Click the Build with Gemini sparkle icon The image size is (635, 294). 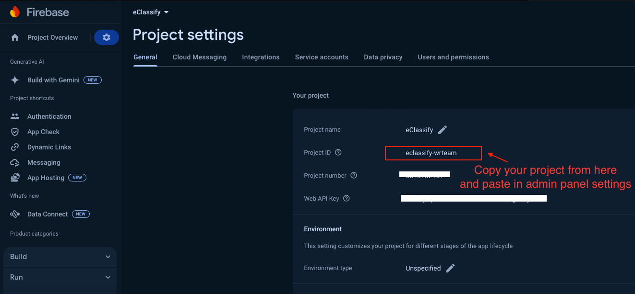tap(15, 80)
